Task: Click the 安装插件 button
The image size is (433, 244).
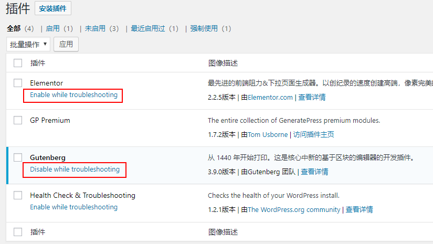Action: pos(53,8)
